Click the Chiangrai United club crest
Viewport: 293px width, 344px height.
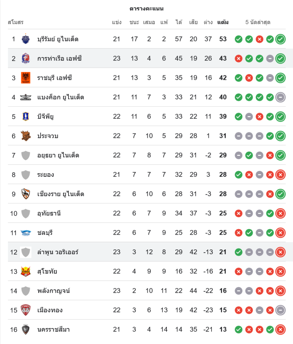coord(26,194)
